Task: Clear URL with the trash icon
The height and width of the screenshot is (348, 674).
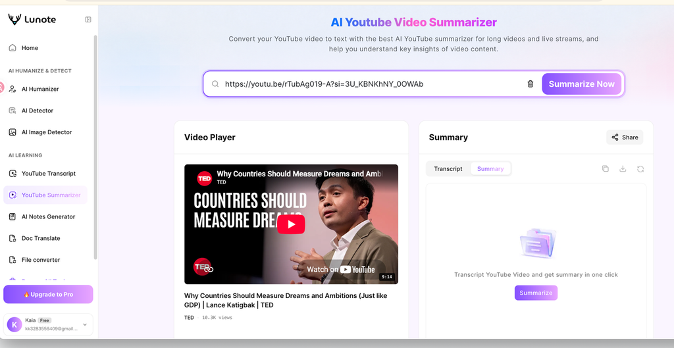Action: click(530, 84)
